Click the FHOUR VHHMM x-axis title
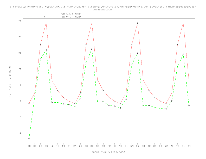 click(108, 152)
